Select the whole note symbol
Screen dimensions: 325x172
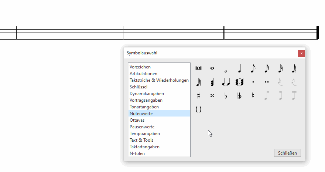pyautogui.click(x=212, y=68)
